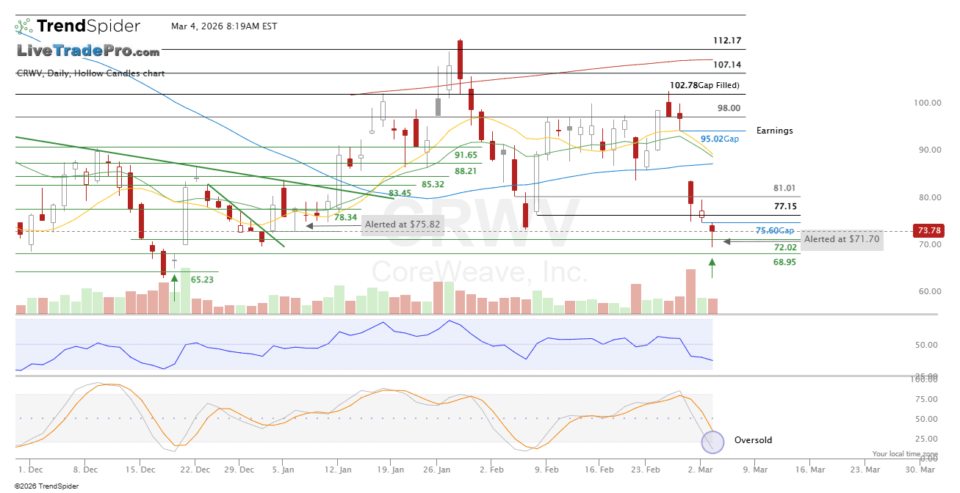Click the 'Alerted at $75.82' label box
The height and width of the screenshot is (493, 960).
tap(403, 225)
